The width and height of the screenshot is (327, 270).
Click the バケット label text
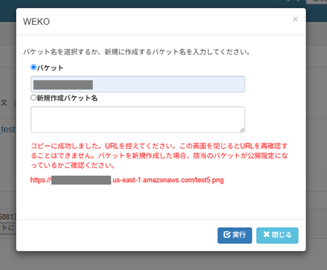point(50,68)
